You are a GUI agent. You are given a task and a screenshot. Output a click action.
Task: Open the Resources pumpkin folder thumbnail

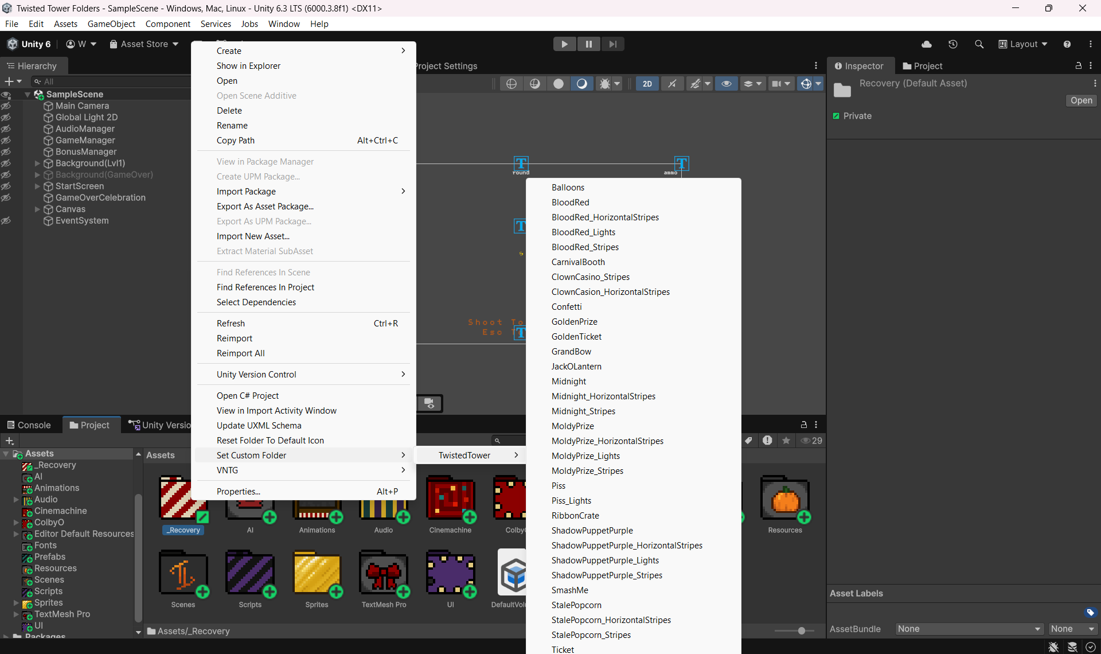click(x=785, y=498)
